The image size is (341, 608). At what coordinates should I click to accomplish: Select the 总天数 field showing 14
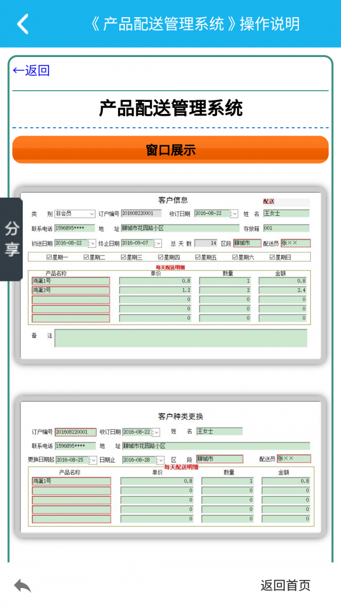coord(206,243)
